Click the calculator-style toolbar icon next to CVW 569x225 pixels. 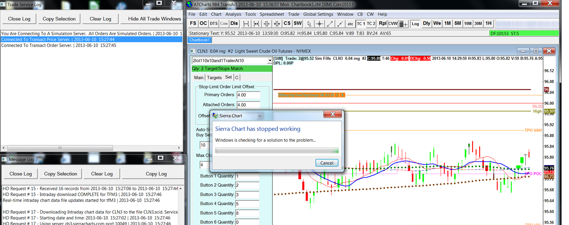(x=404, y=23)
